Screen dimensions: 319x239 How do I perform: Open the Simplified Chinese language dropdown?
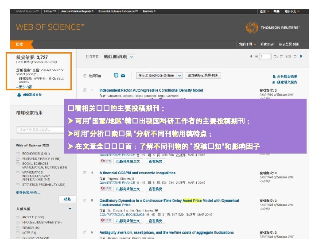pos(292,12)
